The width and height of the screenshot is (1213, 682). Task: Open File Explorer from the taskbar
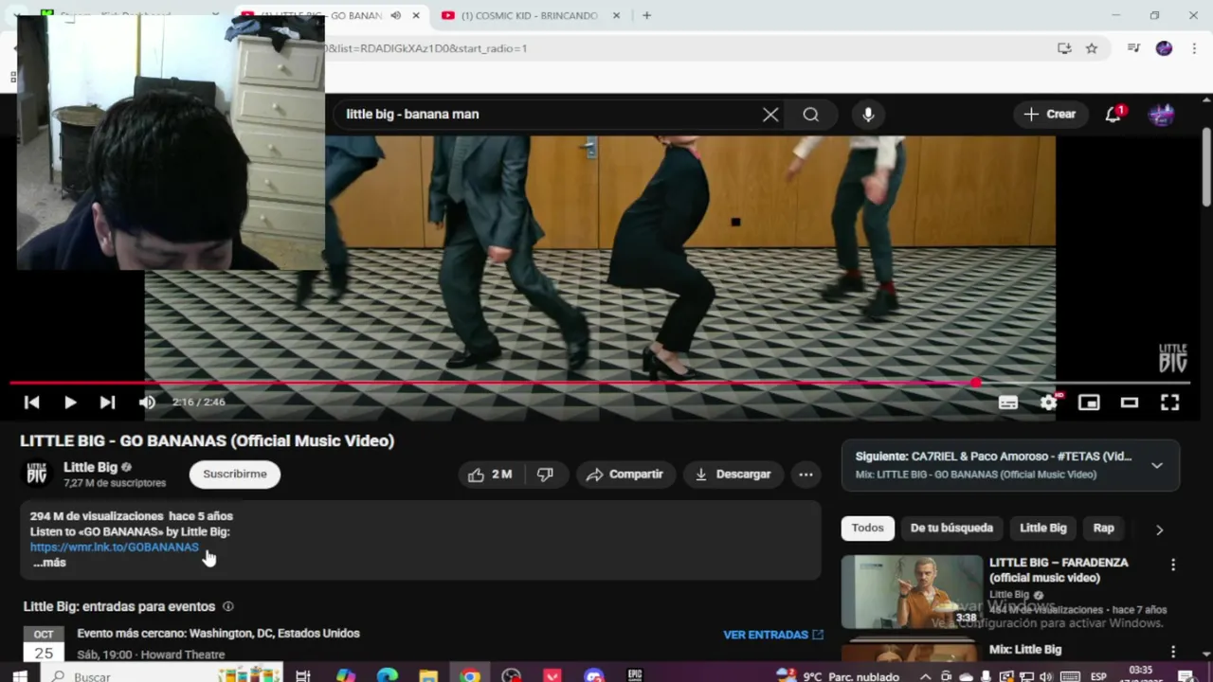428,676
